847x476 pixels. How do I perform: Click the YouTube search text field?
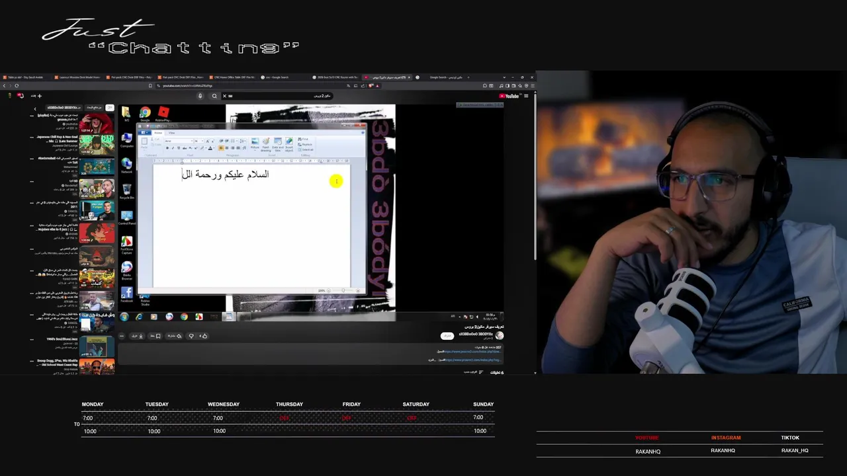(281, 96)
